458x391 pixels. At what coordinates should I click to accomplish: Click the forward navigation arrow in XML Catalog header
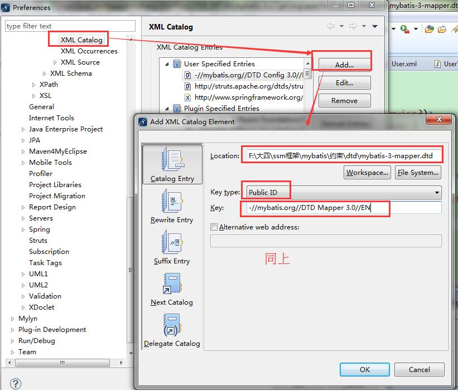point(353,26)
